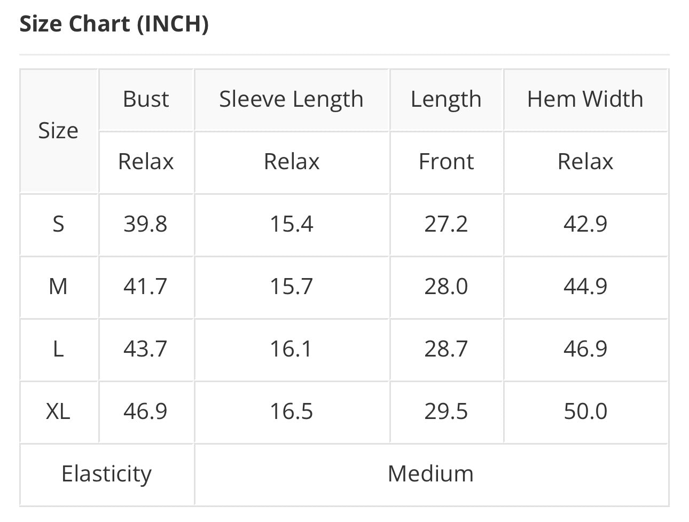The width and height of the screenshot is (689, 522).
Task: Click the Medium elasticity value
Action: (430, 474)
